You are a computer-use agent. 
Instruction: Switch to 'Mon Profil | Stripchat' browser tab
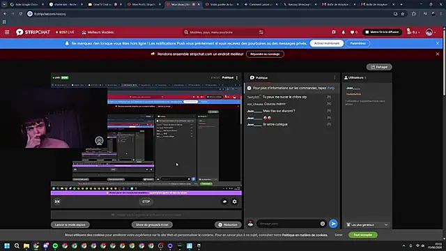(144, 4)
